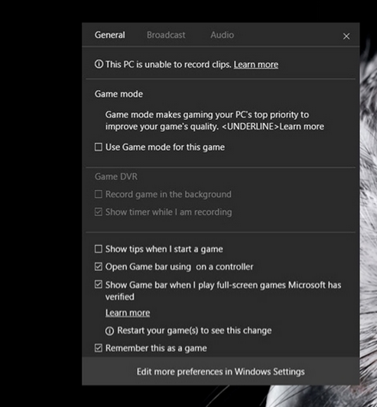The image size is (377, 407).
Task: Click the Game DVR section heading
Action: 116,176
